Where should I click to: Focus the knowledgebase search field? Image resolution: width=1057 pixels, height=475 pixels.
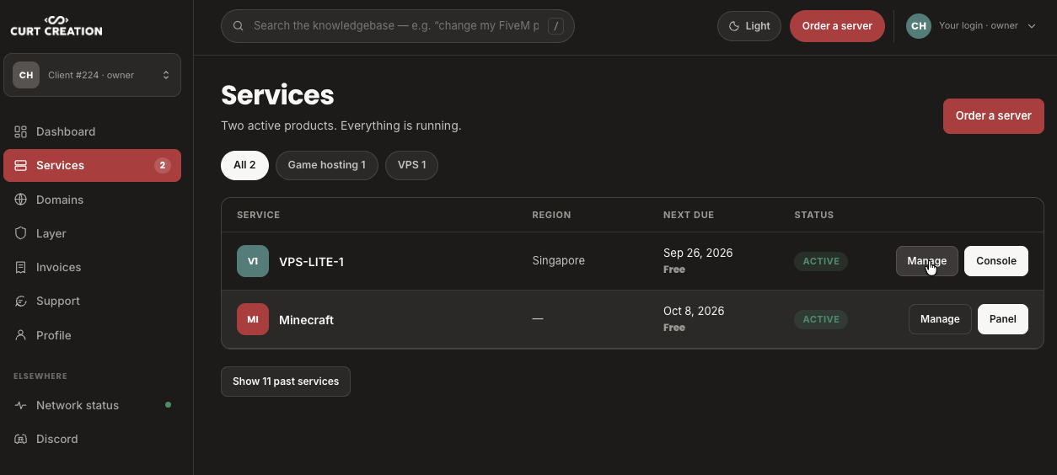pos(398,26)
